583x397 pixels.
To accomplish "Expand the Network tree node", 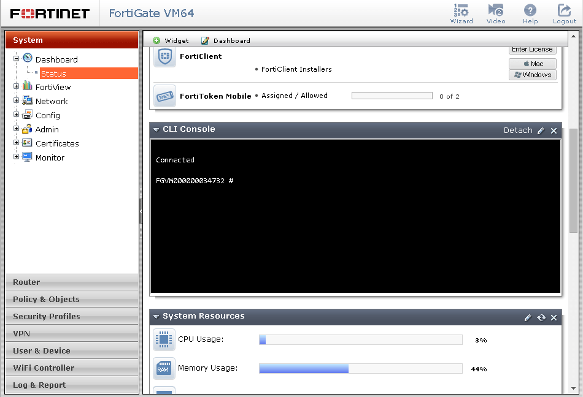I will click(15, 101).
